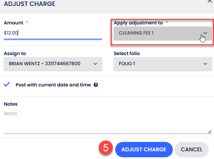Close the Adjust Charge dialog with the X

coord(209,1)
